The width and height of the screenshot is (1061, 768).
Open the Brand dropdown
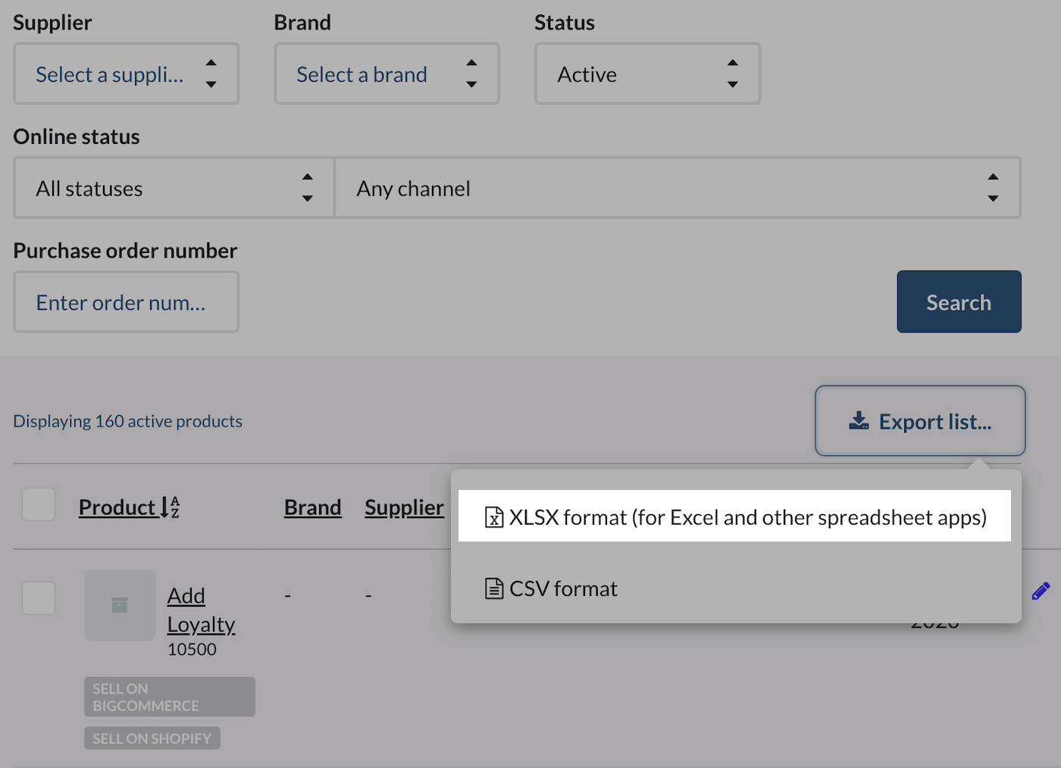[x=387, y=73]
